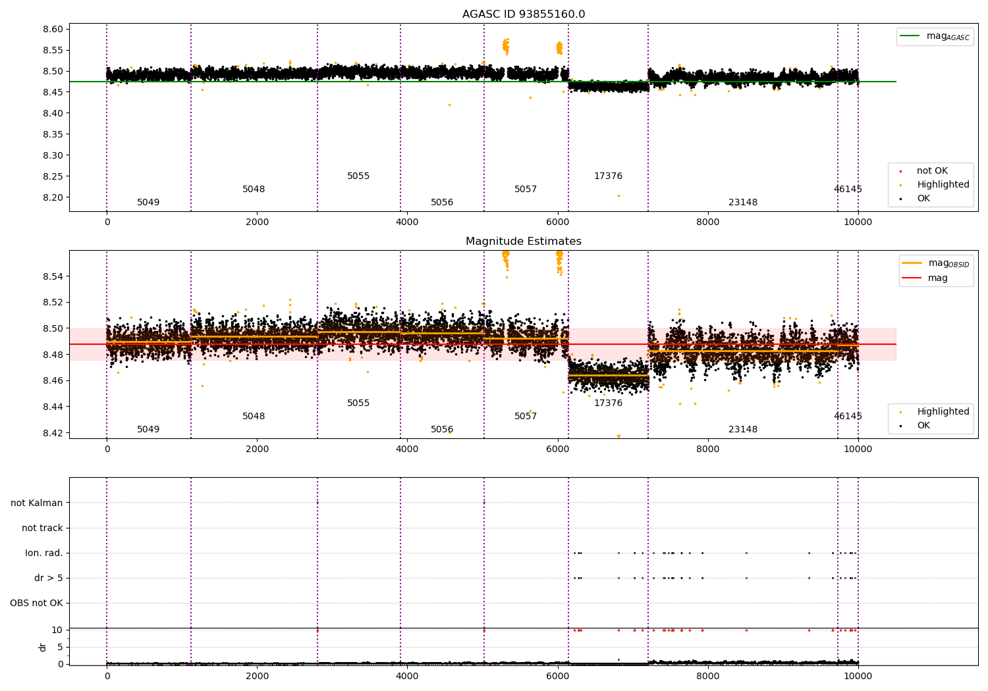
Task: Click the 6000 x-tick under the top plot
Action: click(557, 222)
